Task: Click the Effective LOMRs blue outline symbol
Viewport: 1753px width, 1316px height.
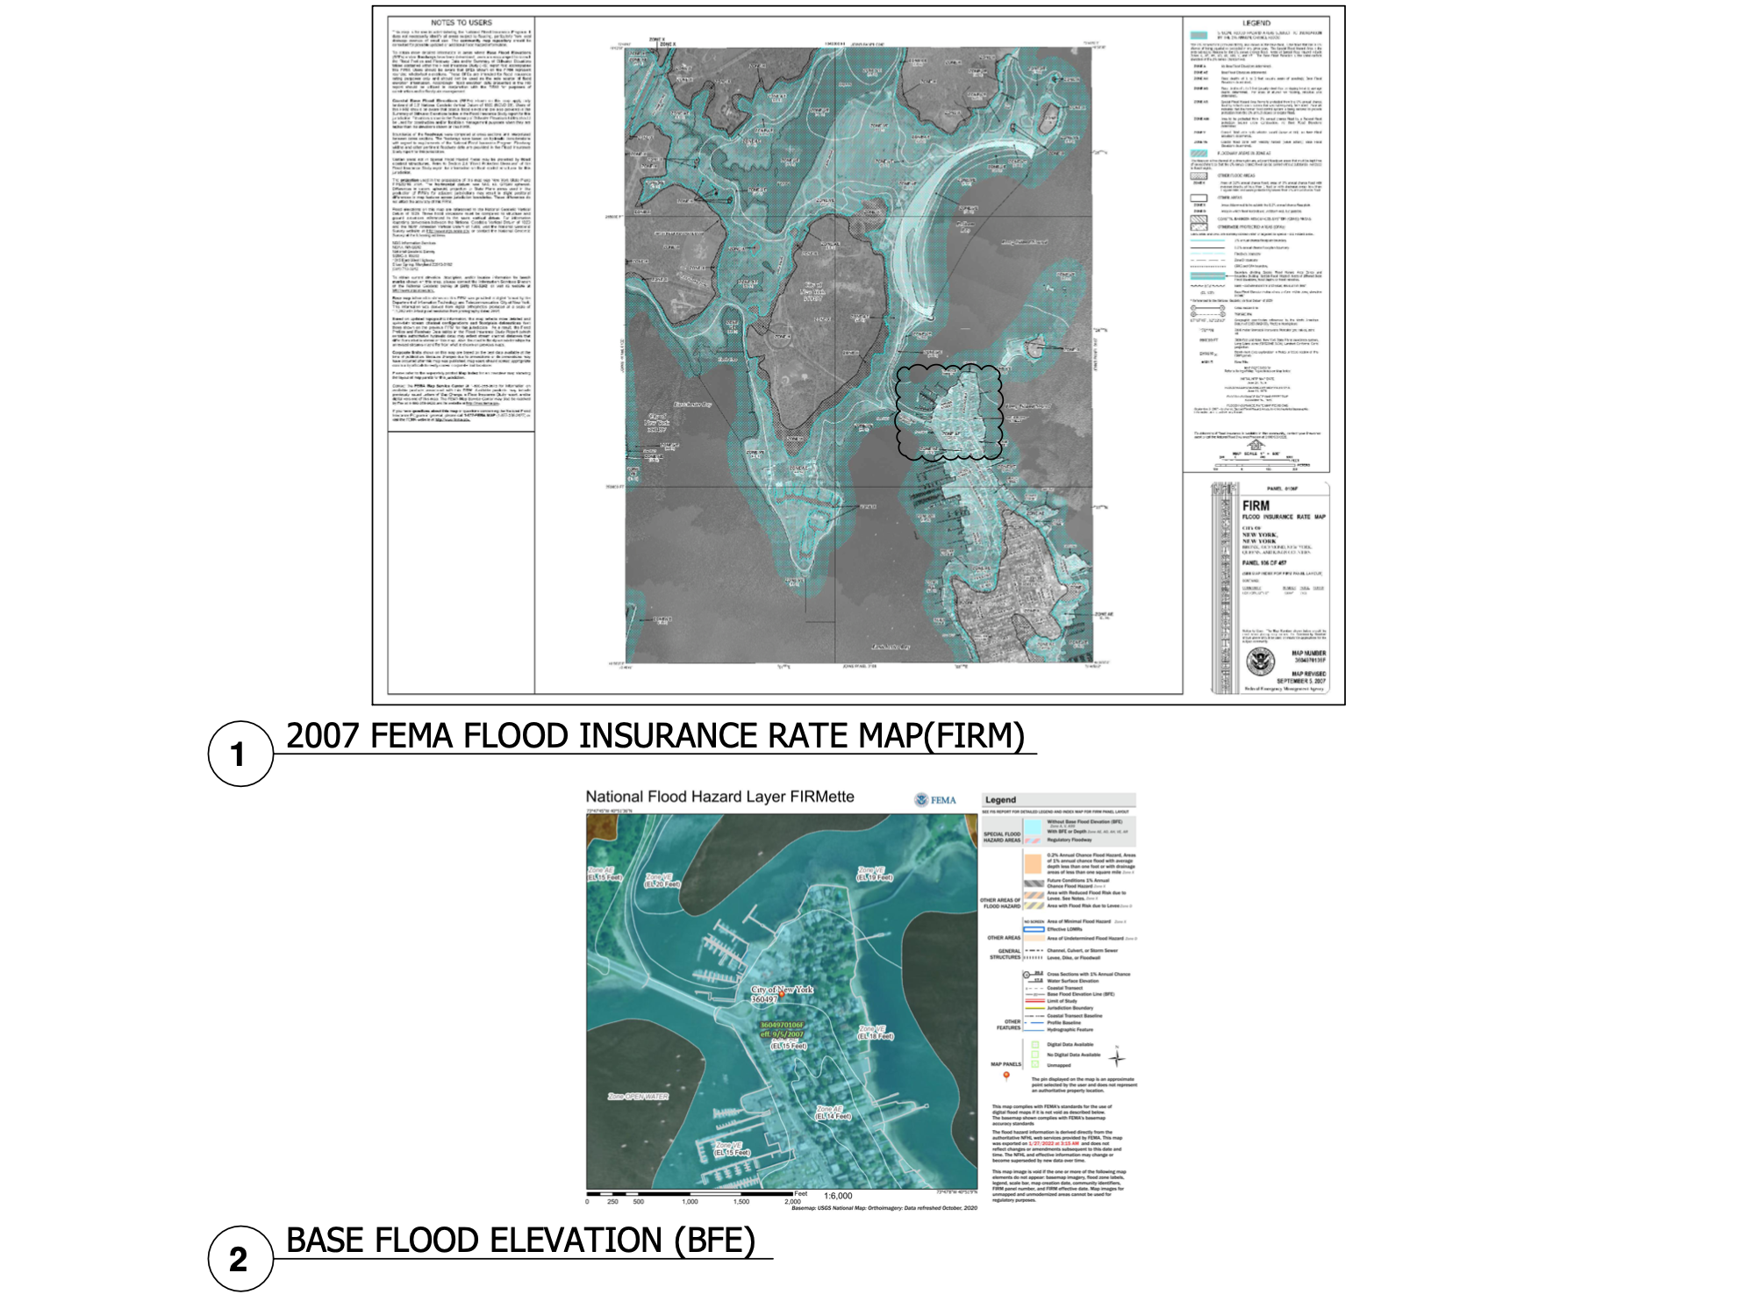Action: [1034, 929]
